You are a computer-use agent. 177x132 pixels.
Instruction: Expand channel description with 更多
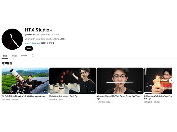(x=63, y=39)
